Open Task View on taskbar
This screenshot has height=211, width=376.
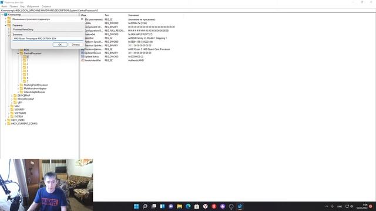click(154, 206)
